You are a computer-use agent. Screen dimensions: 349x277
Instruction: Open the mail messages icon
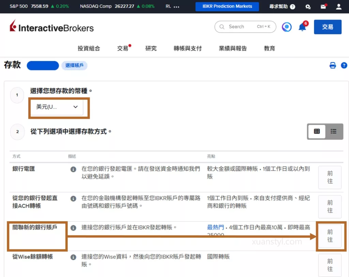tap(323, 6)
